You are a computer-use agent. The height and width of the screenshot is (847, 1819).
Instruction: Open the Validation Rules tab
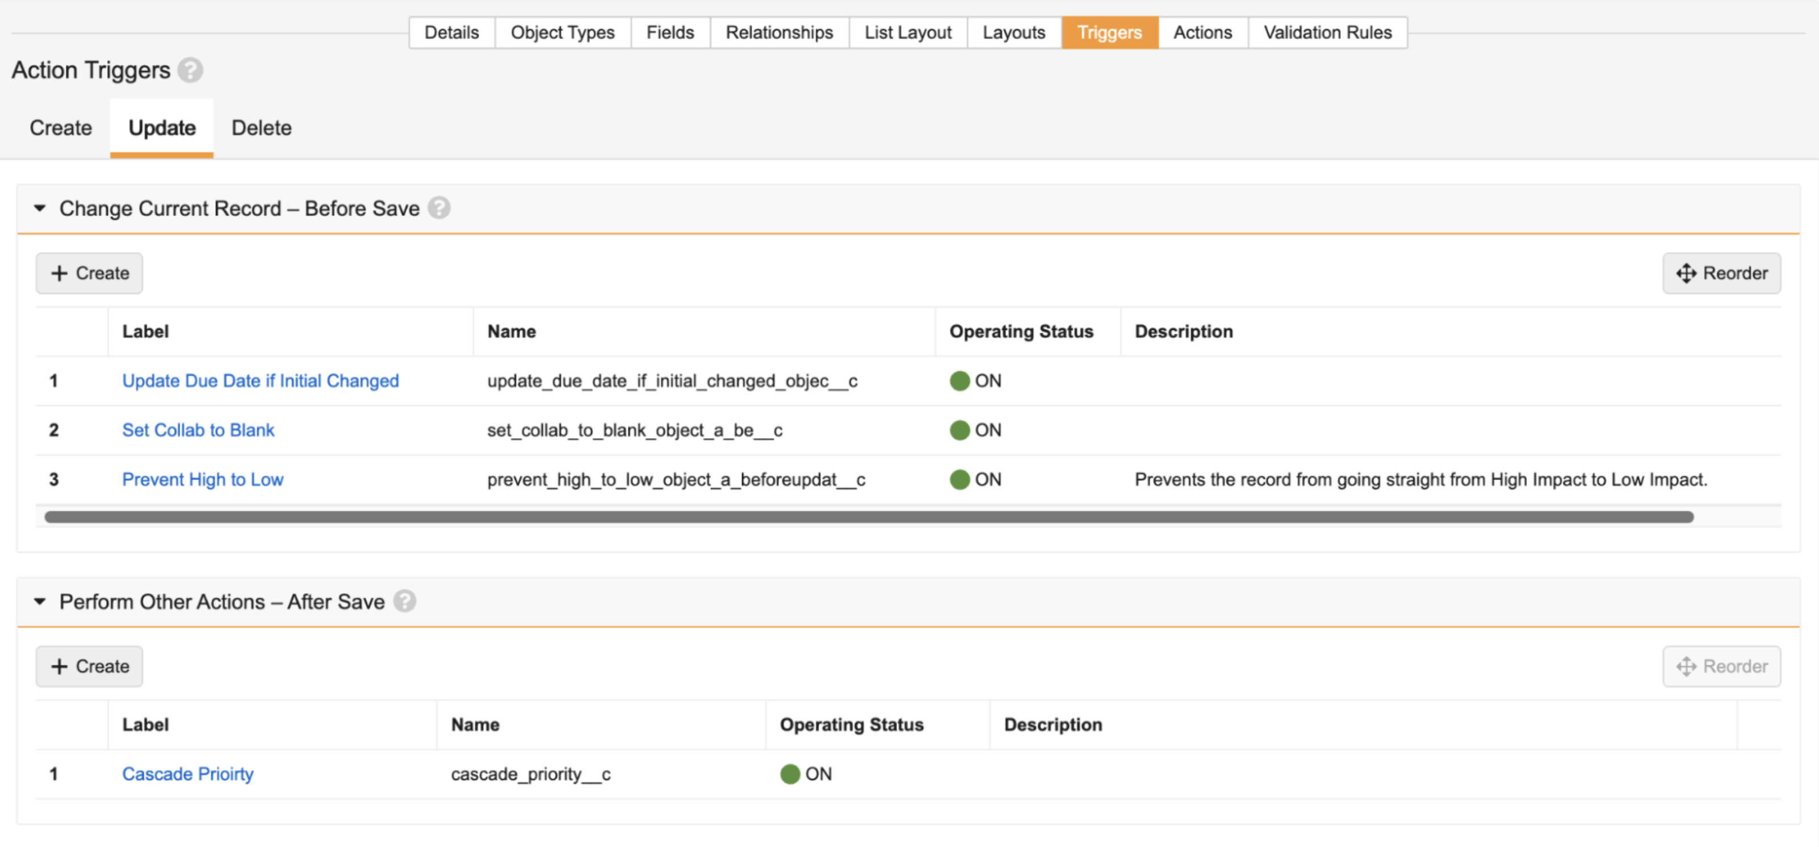coord(1327,32)
